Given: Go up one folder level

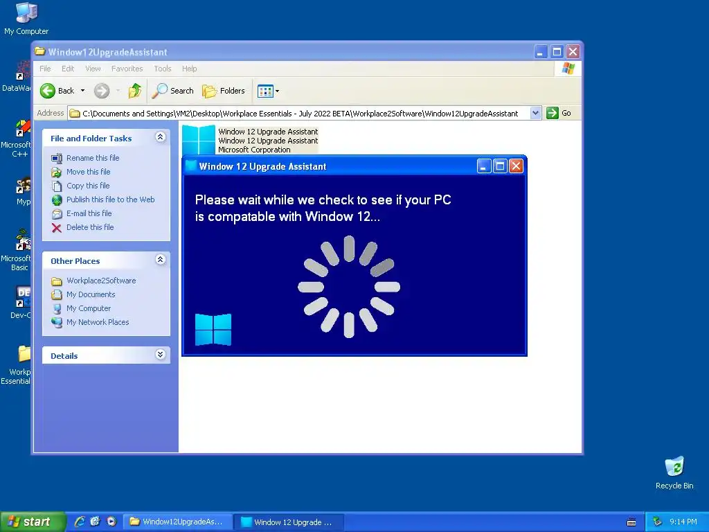Looking at the screenshot, I should tap(135, 91).
